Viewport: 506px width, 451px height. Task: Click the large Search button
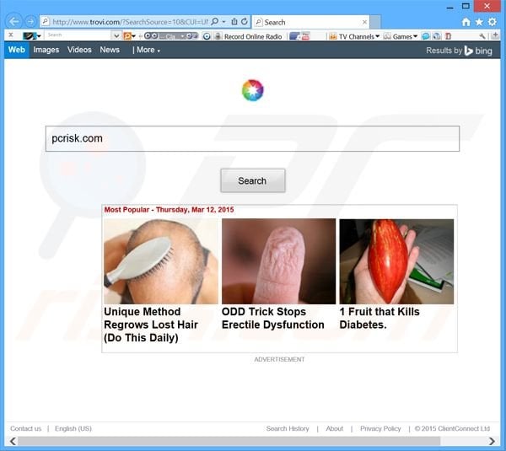253,180
